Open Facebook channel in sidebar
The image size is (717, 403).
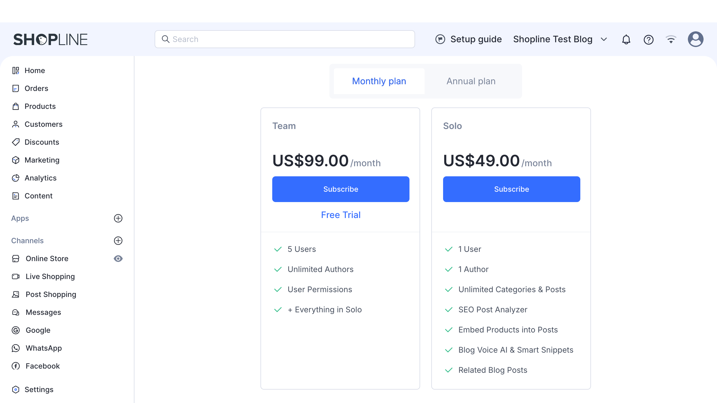point(43,366)
